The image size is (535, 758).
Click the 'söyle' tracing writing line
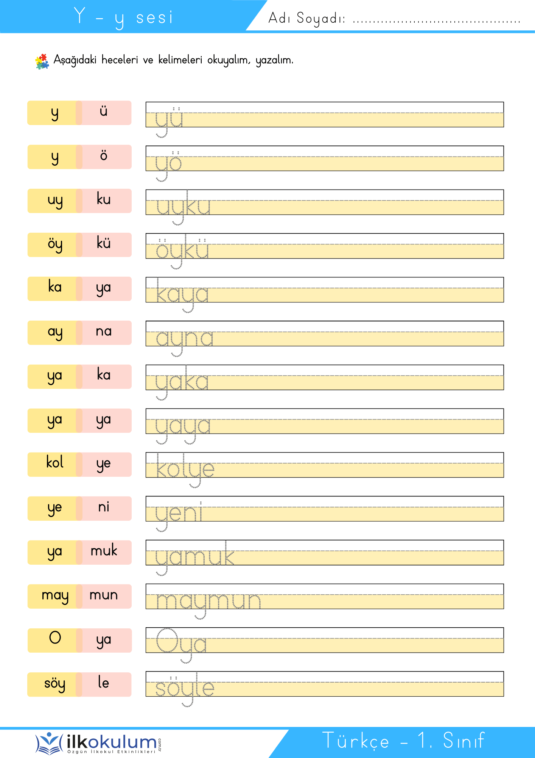coord(325,684)
